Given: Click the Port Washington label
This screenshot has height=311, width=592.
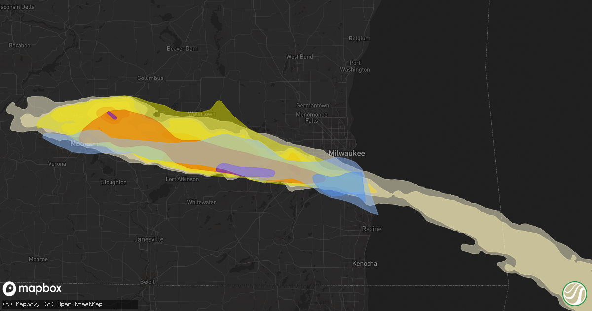Looking at the screenshot, I should pos(355,66).
